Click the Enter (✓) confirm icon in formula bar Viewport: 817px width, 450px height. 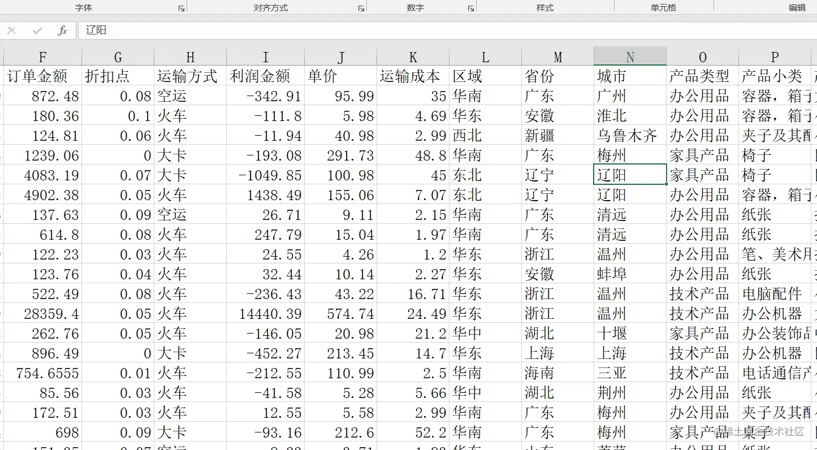click(x=36, y=31)
